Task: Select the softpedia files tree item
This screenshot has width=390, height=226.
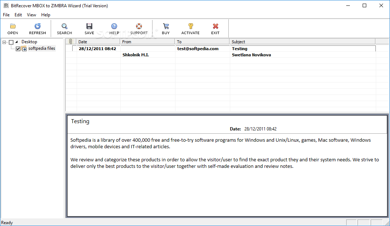Action: pyautogui.click(x=42, y=48)
